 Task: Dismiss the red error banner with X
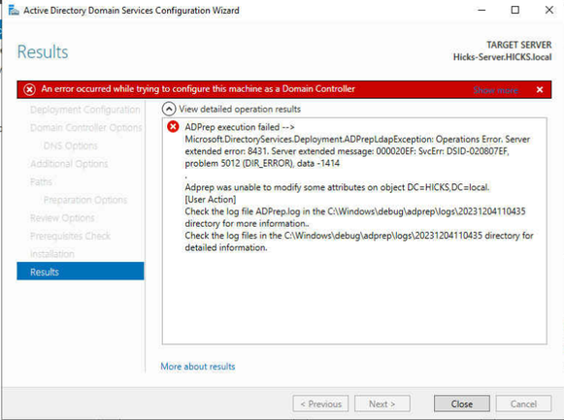(x=540, y=90)
